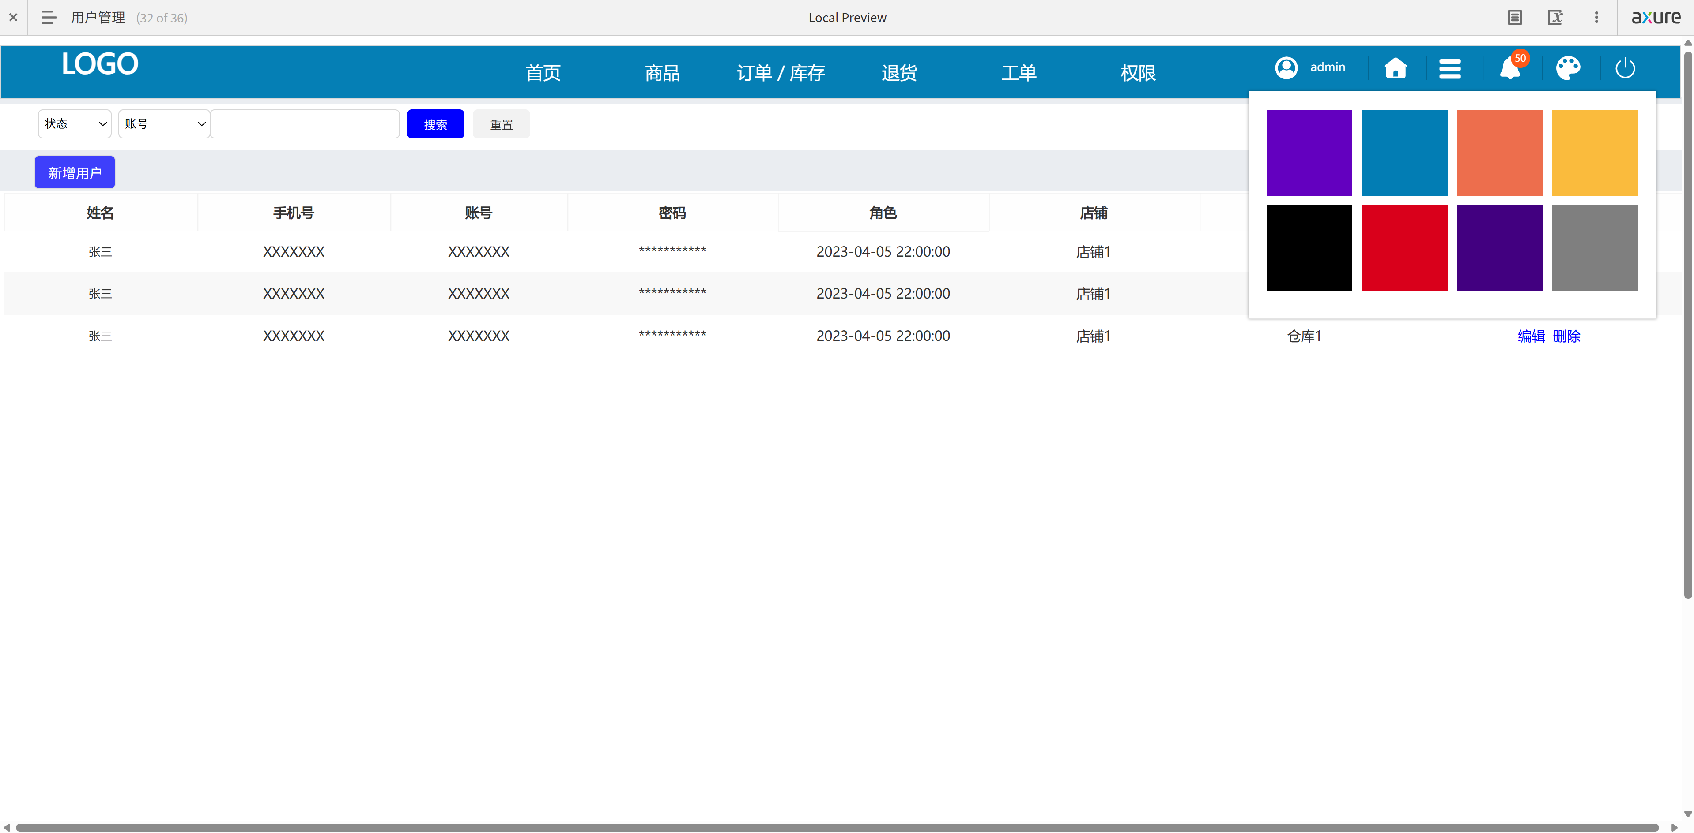This screenshot has height=833, width=1694.
Task: Expand the 状态 dropdown
Action: click(75, 123)
